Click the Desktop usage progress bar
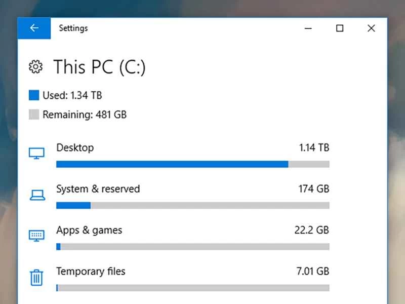 pyautogui.click(x=192, y=164)
